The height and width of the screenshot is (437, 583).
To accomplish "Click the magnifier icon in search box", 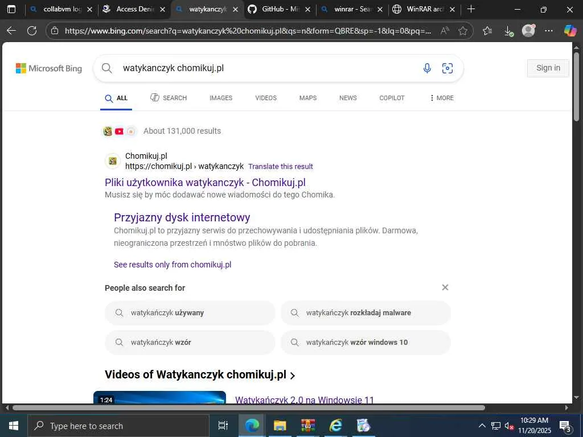I will pyautogui.click(x=106, y=68).
